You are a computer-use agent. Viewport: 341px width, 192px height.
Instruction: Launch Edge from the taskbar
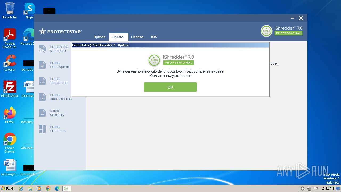pos(57,189)
